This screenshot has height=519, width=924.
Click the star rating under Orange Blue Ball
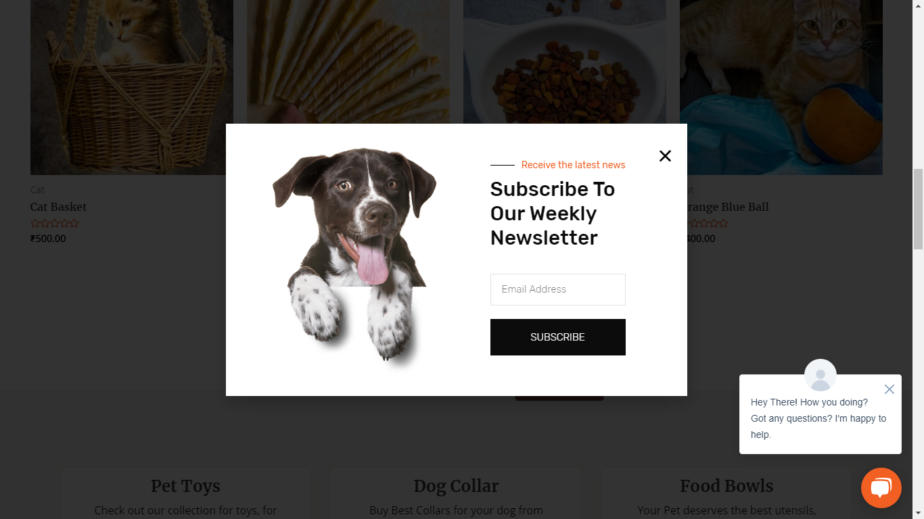708,224
